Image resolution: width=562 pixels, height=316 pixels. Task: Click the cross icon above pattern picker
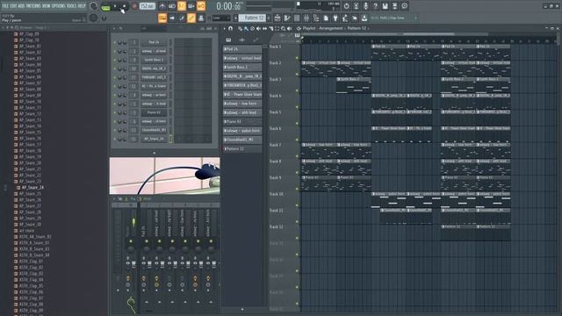(x=242, y=39)
